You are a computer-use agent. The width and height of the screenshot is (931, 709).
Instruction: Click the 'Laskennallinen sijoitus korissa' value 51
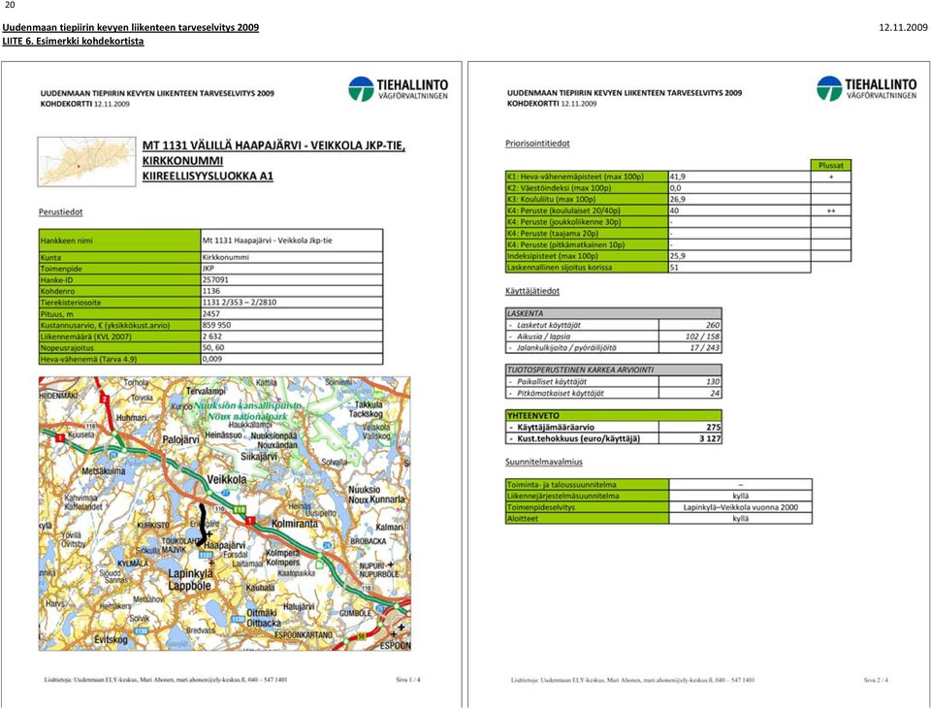(674, 268)
